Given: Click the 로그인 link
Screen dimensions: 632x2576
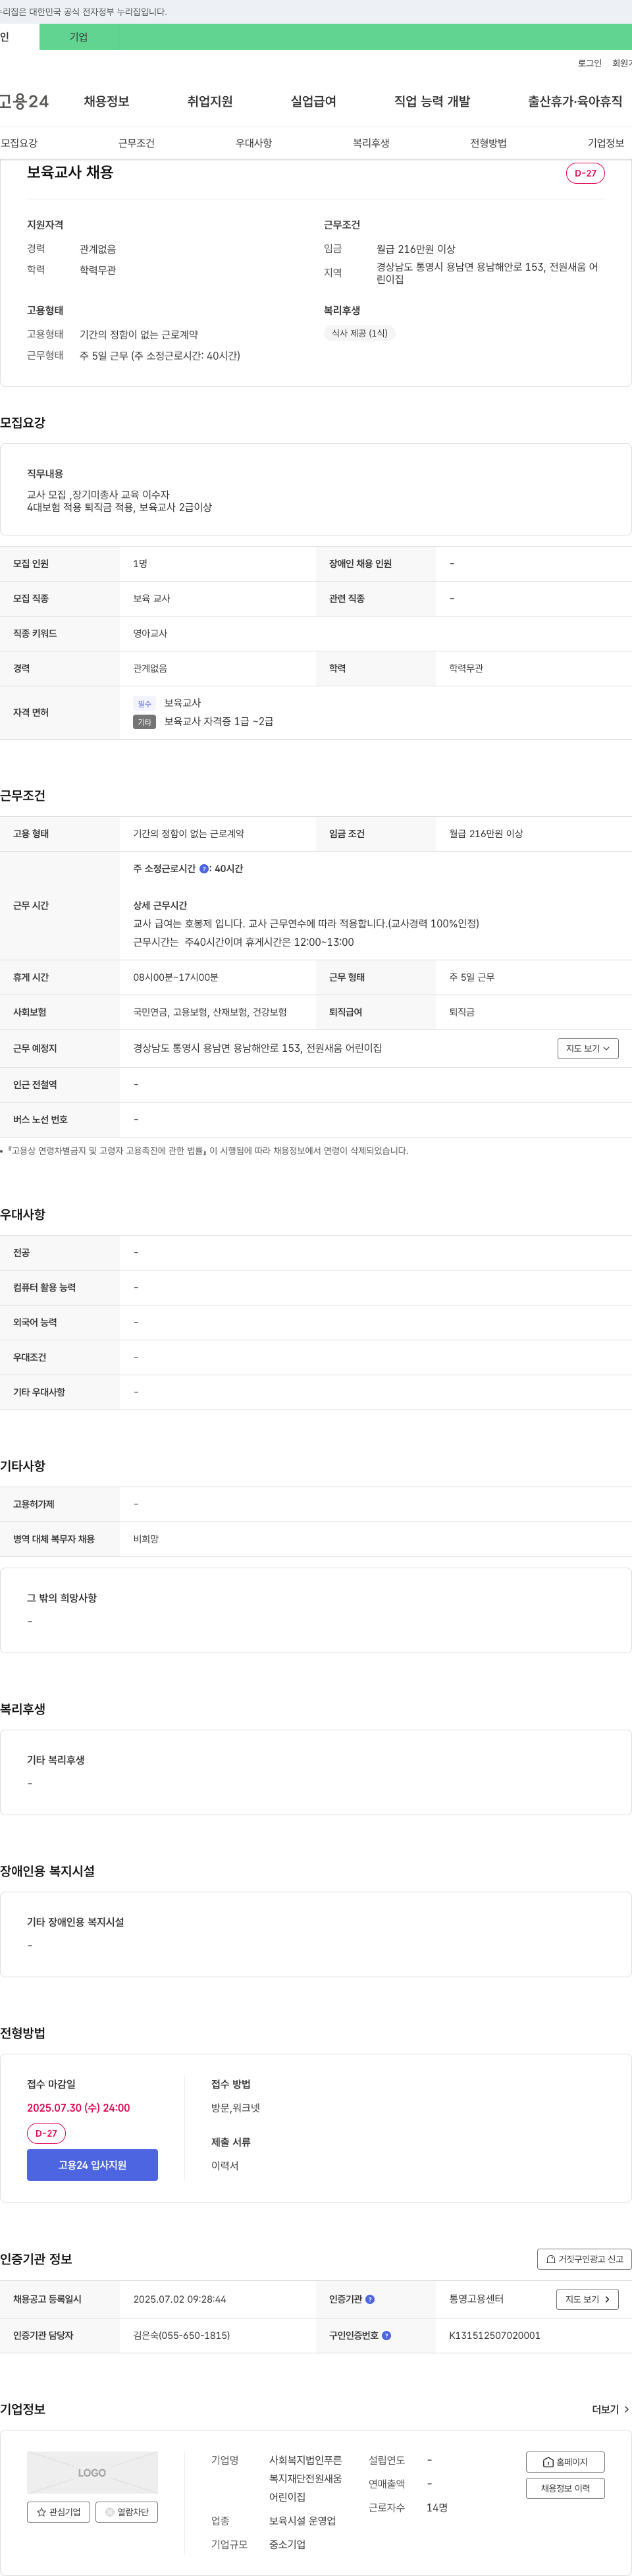Looking at the screenshot, I should tap(589, 63).
